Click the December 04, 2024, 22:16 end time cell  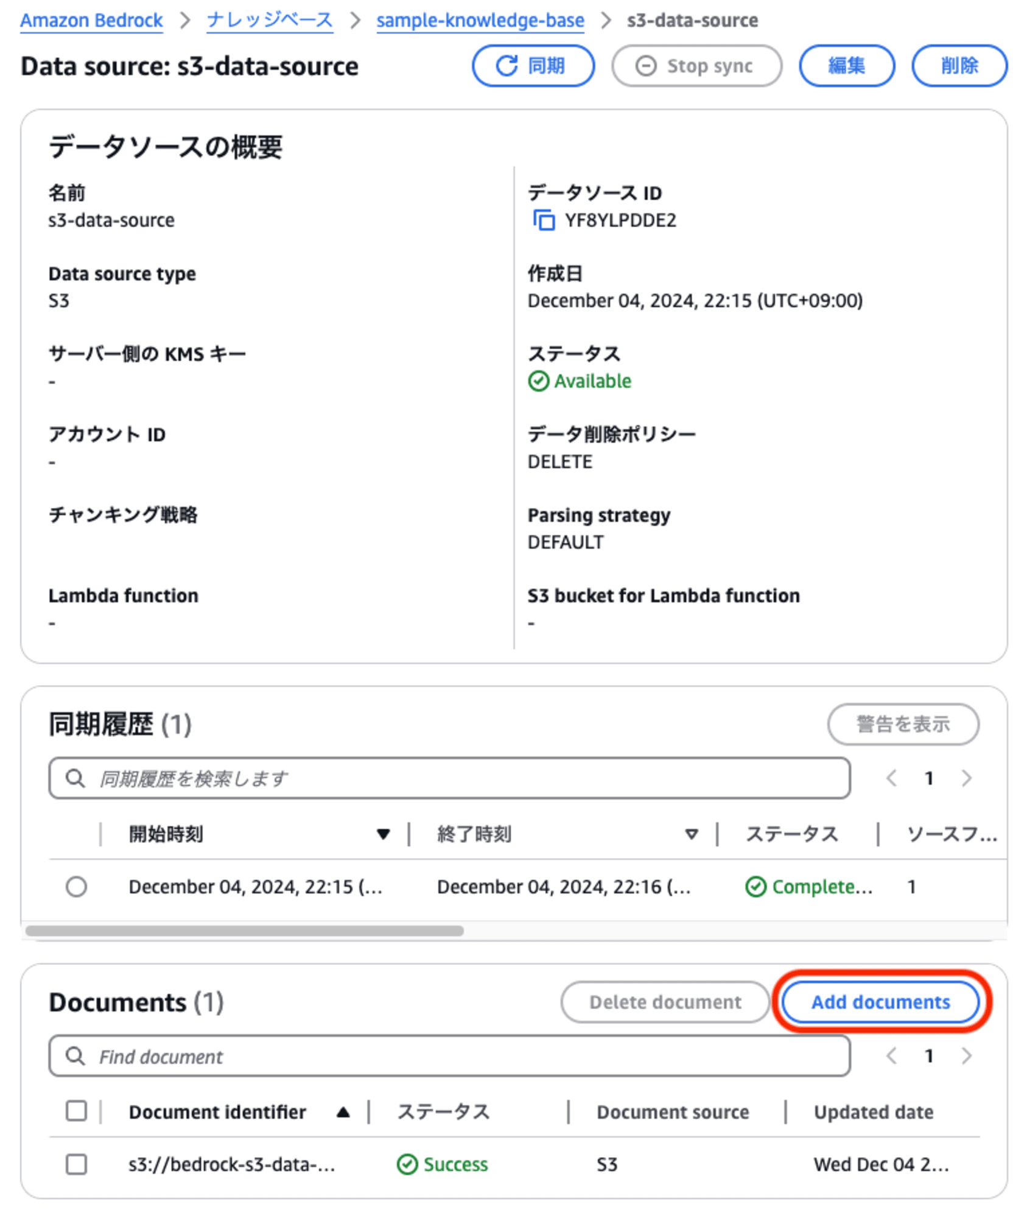click(564, 886)
